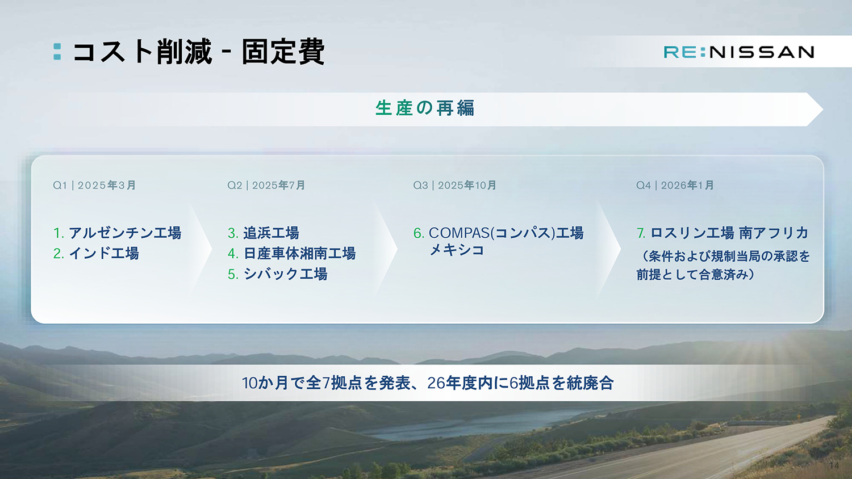Select item 6. COMPAS(コンパス)工場

click(x=499, y=233)
